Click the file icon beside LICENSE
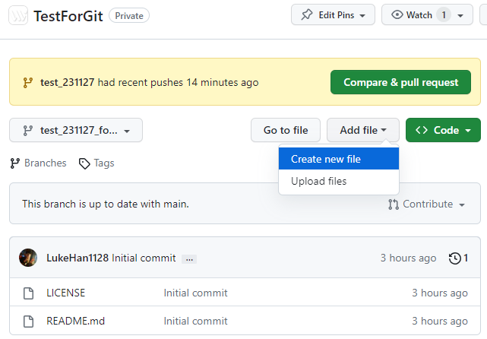The height and width of the screenshot is (339, 487). [x=29, y=293]
